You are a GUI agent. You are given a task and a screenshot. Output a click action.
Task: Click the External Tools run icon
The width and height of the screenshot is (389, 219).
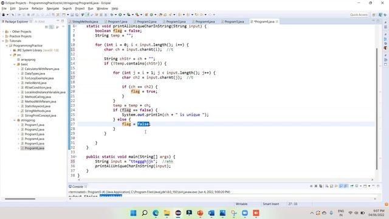point(137,15)
